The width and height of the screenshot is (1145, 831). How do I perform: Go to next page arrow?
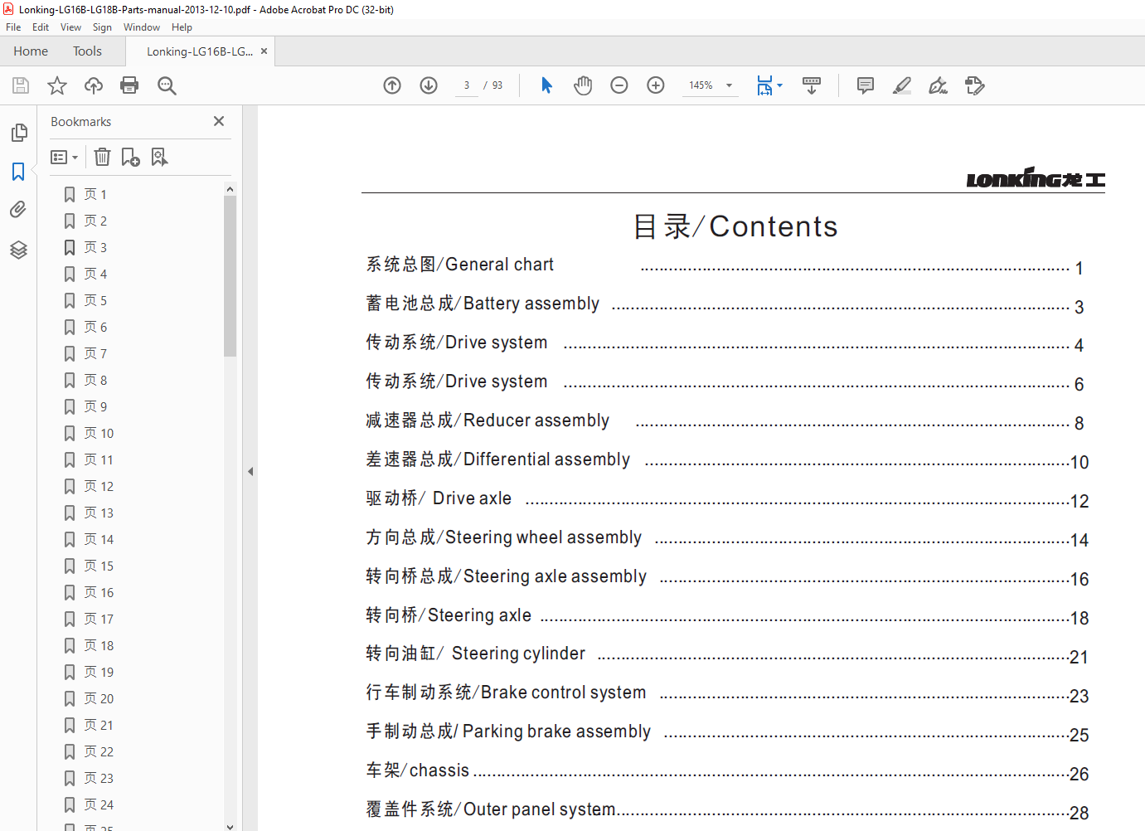(x=429, y=85)
